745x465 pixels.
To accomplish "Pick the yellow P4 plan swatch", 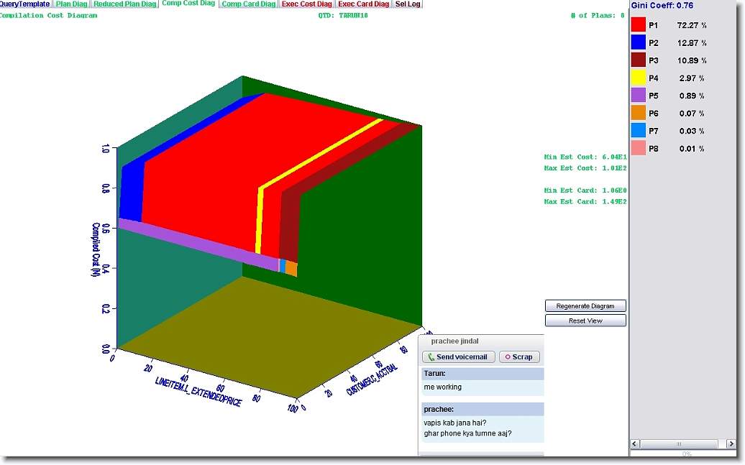I will [638, 78].
